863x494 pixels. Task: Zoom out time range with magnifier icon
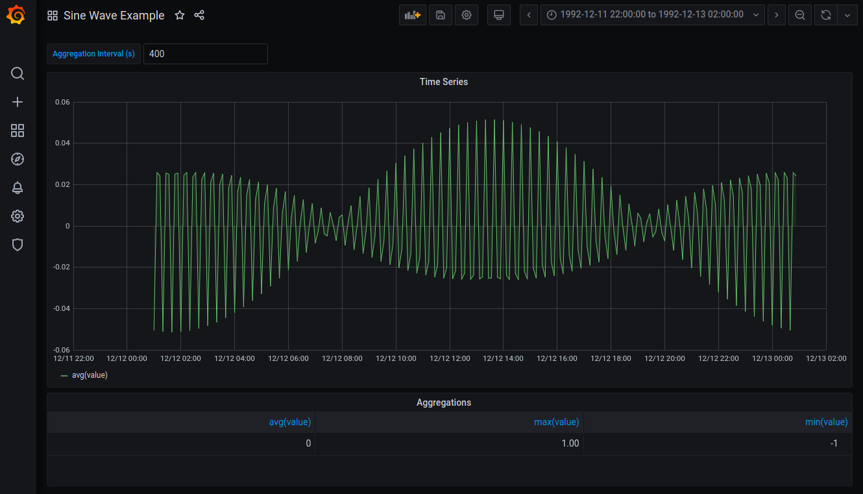click(x=800, y=15)
